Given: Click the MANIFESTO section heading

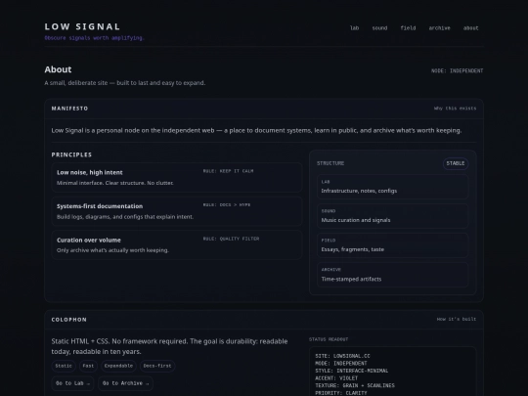Looking at the screenshot, I should coord(69,109).
